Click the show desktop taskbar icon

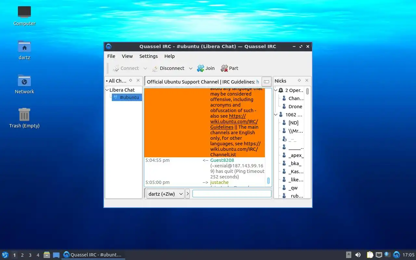pyautogui.click(x=56, y=255)
